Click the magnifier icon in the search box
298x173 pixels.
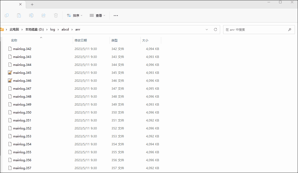(x=290, y=29)
